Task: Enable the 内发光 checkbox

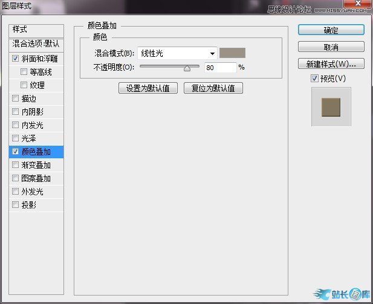Action: coord(15,125)
